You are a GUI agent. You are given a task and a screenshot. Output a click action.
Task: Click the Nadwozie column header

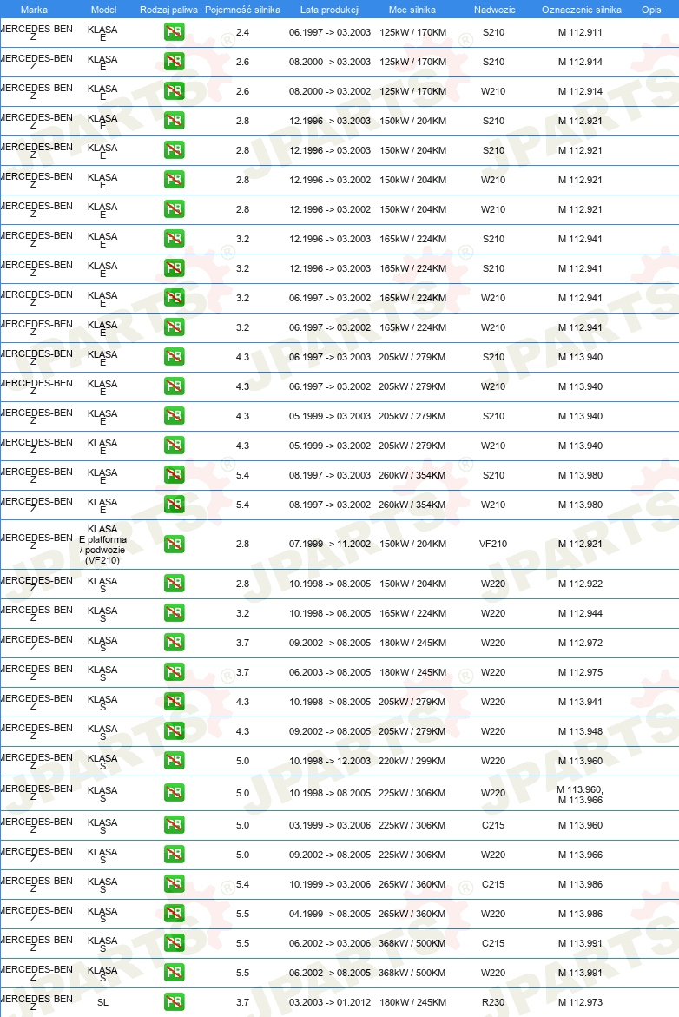495,10
